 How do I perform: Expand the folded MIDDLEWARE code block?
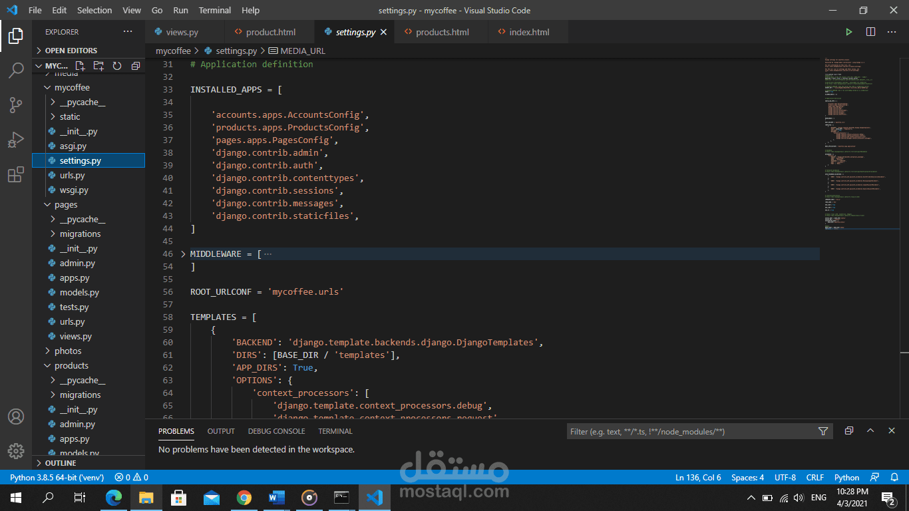184,254
